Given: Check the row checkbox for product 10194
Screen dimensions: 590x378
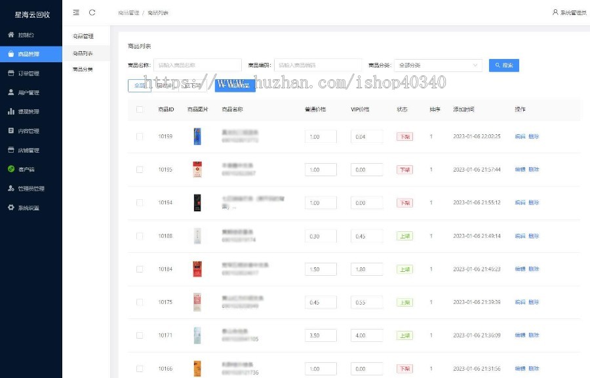Looking at the screenshot, I should (x=140, y=202).
